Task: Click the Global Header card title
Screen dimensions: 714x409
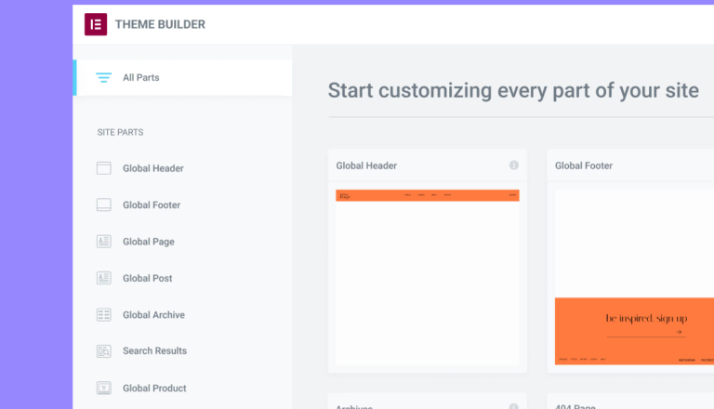Action: coord(366,165)
